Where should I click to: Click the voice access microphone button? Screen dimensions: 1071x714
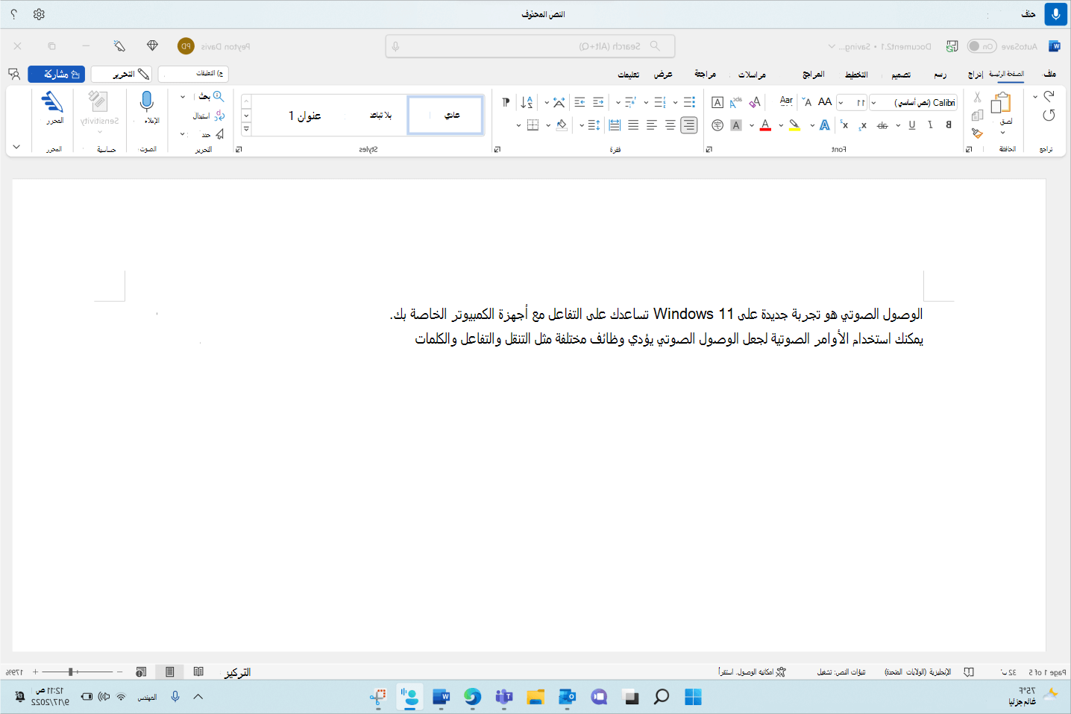point(1055,14)
